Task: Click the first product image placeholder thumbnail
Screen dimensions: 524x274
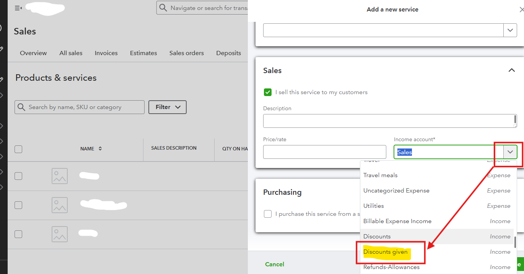Action: point(60,176)
